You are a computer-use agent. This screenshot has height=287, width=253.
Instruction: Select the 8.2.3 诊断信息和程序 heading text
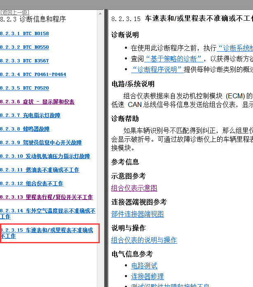click(33, 19)
